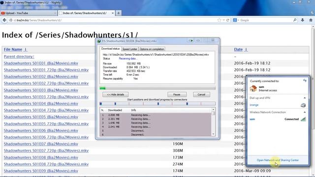The image size is (315, 177).
Task: Open Shadowhunters S01E05 (Bia2Movies).mkv link
Action: tap(41, 117)
